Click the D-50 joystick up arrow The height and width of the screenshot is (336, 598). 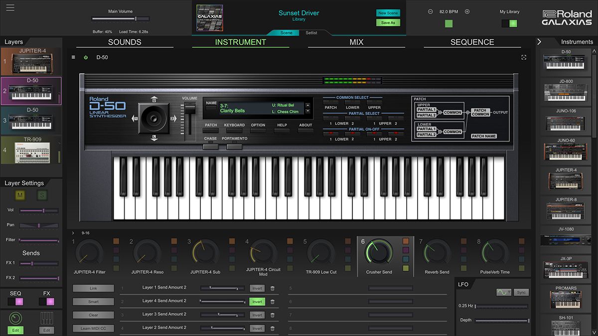coord(154,99)
